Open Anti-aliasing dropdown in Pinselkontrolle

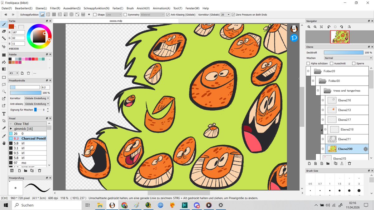pyautogui.click(x=37, y=104)
